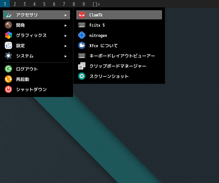Click the orange 再起動 icon
Screen dimensions: 219x183
click(x=8, y=79)
